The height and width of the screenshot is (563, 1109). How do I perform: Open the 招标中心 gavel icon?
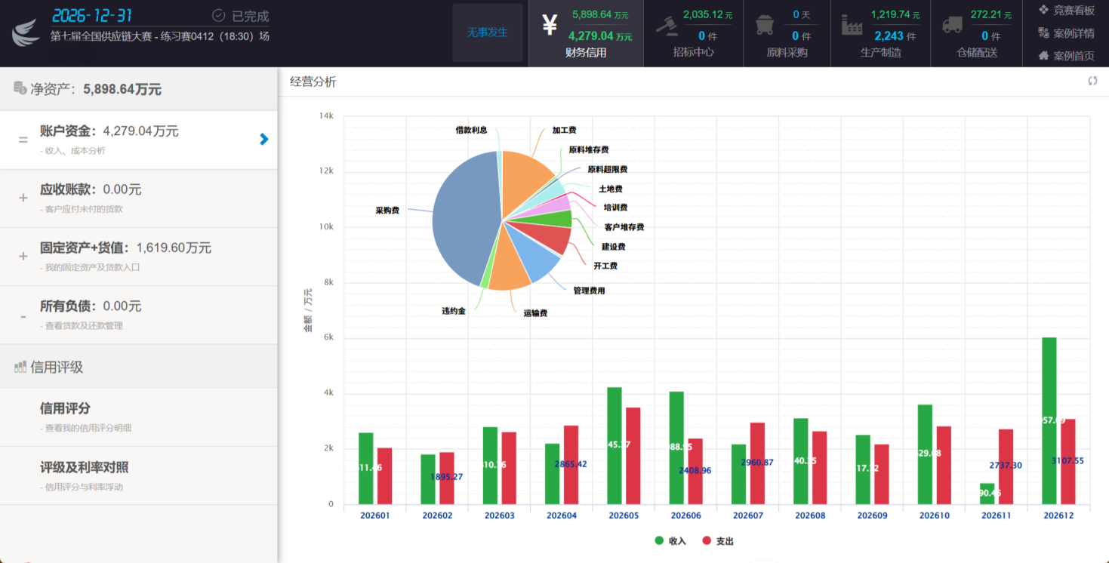667,25
